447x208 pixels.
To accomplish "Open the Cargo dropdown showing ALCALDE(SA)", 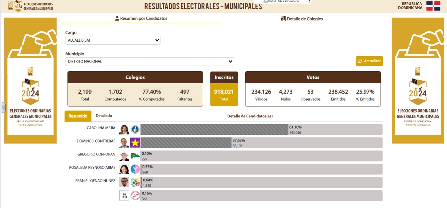I will point(113,40).
